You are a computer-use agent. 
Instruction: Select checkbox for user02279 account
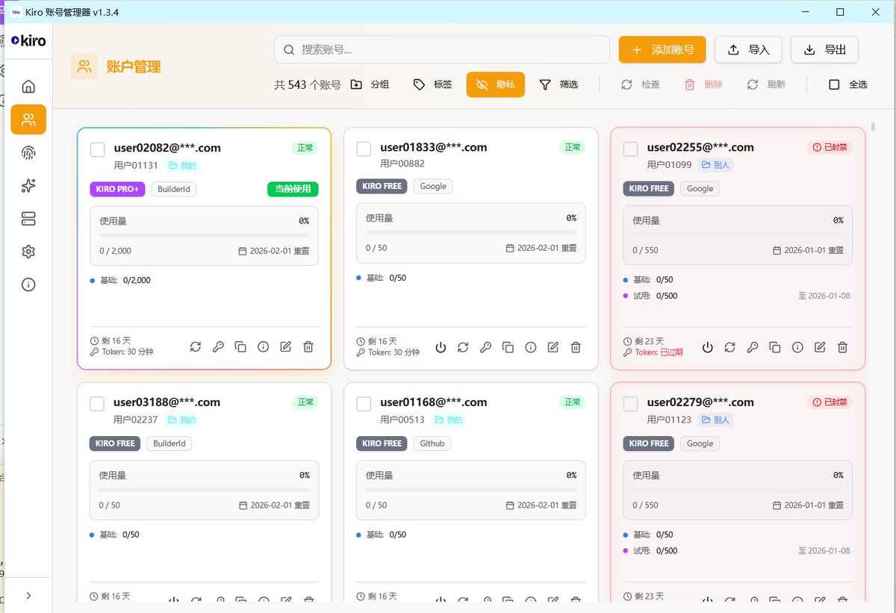tap(631, 404)
